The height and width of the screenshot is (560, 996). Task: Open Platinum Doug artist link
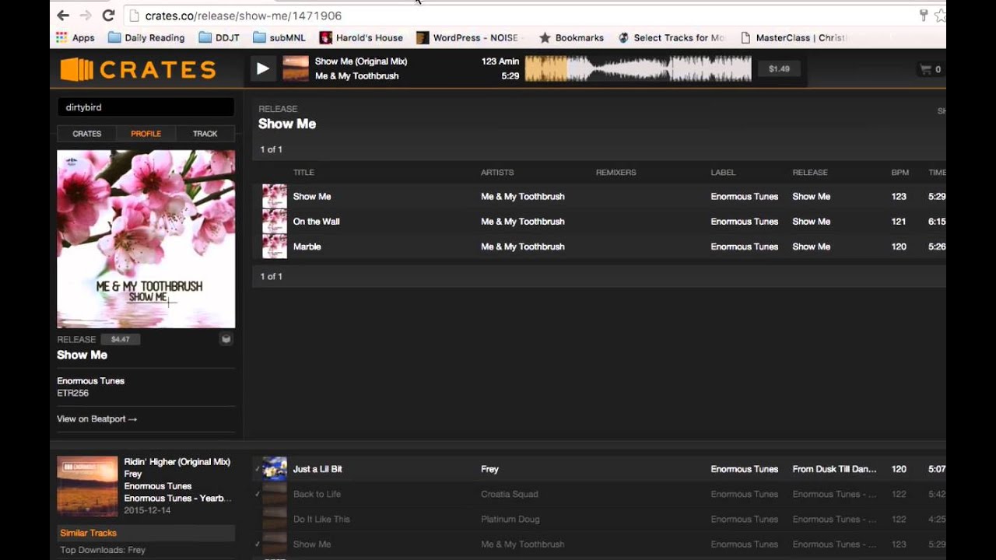click(x=510, y=519)
